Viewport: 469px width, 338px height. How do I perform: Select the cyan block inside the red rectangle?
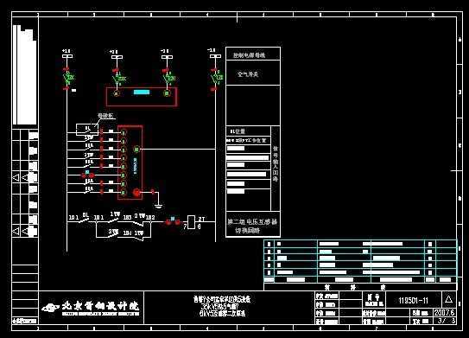tap(142, 92)
